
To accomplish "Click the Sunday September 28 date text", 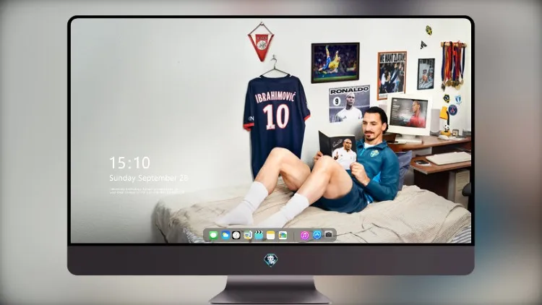I will point(149,178).
